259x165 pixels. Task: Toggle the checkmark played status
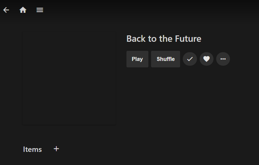190,59
